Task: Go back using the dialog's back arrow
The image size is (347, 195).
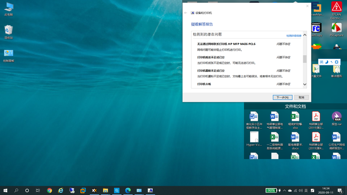Action: pyautogui.click(x=186, y=13)
